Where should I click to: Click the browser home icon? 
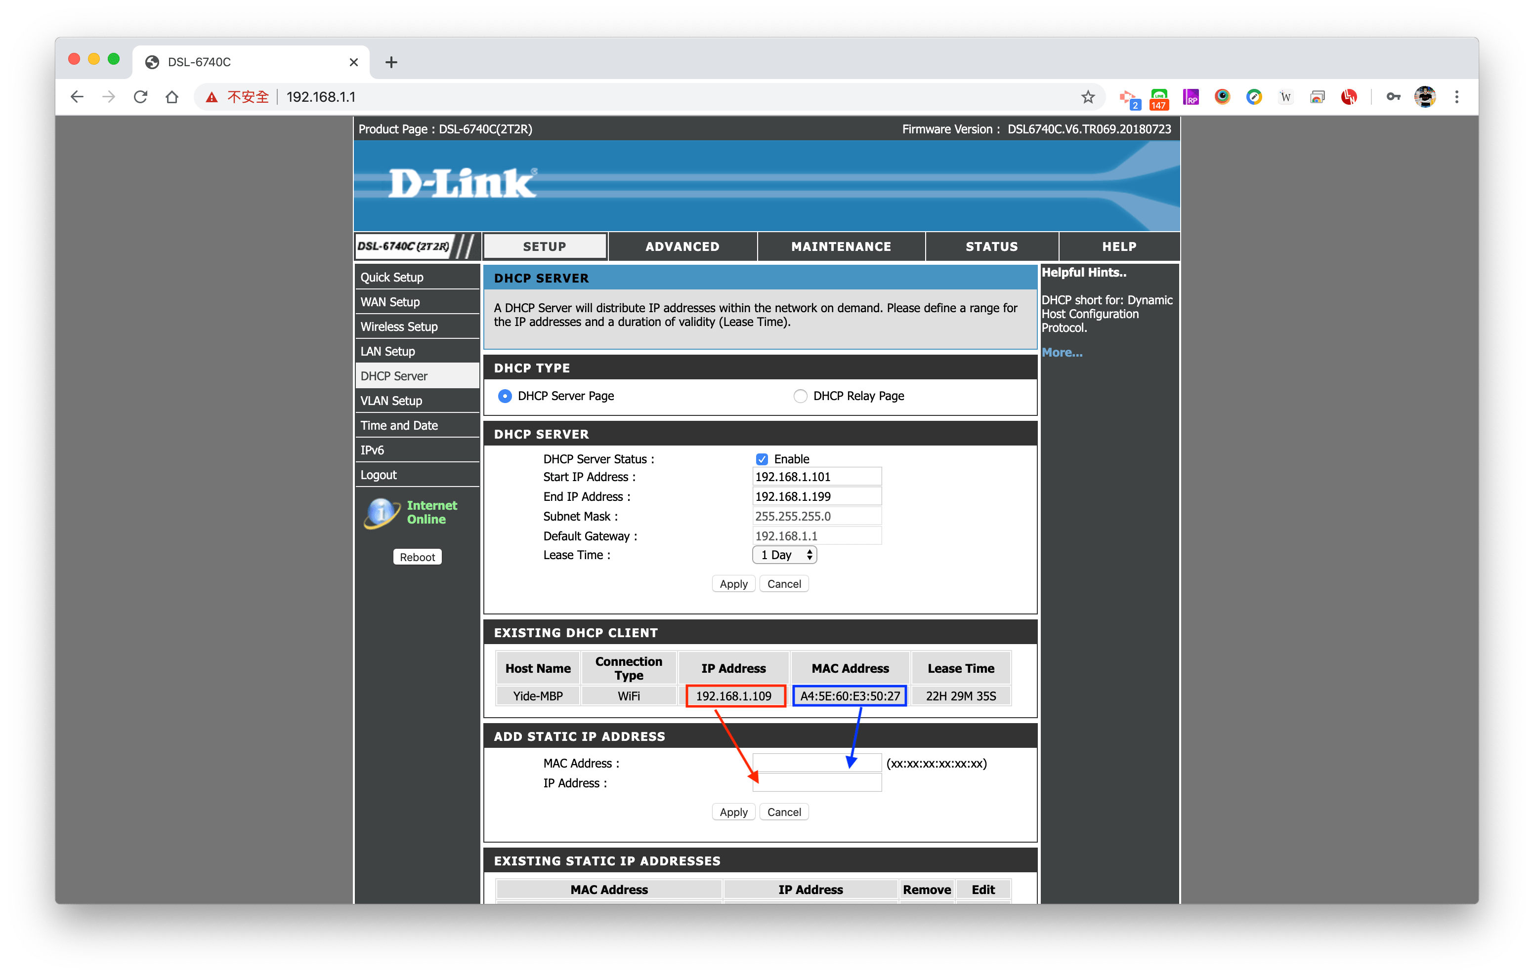click(172, 97)
